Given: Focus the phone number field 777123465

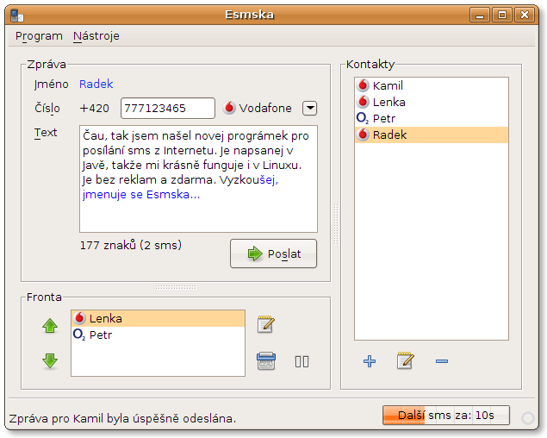Looking at the screenshot, I should (168, 109).
